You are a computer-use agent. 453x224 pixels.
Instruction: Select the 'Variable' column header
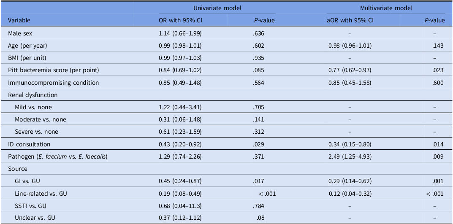click(19, 21)
